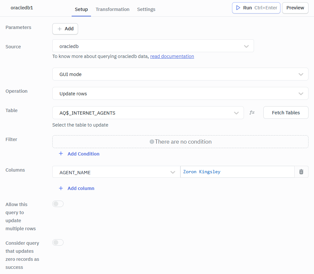The height and width of the screenshot is (274, 314).
Task: Click the fx icon beside Table
Action: [252, 112]
